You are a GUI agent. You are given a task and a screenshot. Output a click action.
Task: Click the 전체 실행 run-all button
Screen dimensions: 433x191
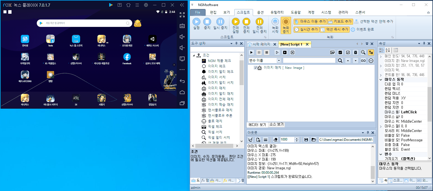236,26
